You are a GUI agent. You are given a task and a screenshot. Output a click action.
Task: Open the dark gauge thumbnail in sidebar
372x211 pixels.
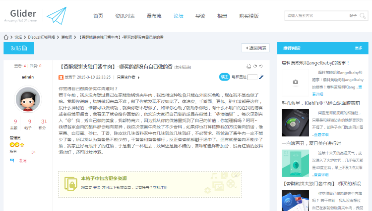[x=295, y=123]
